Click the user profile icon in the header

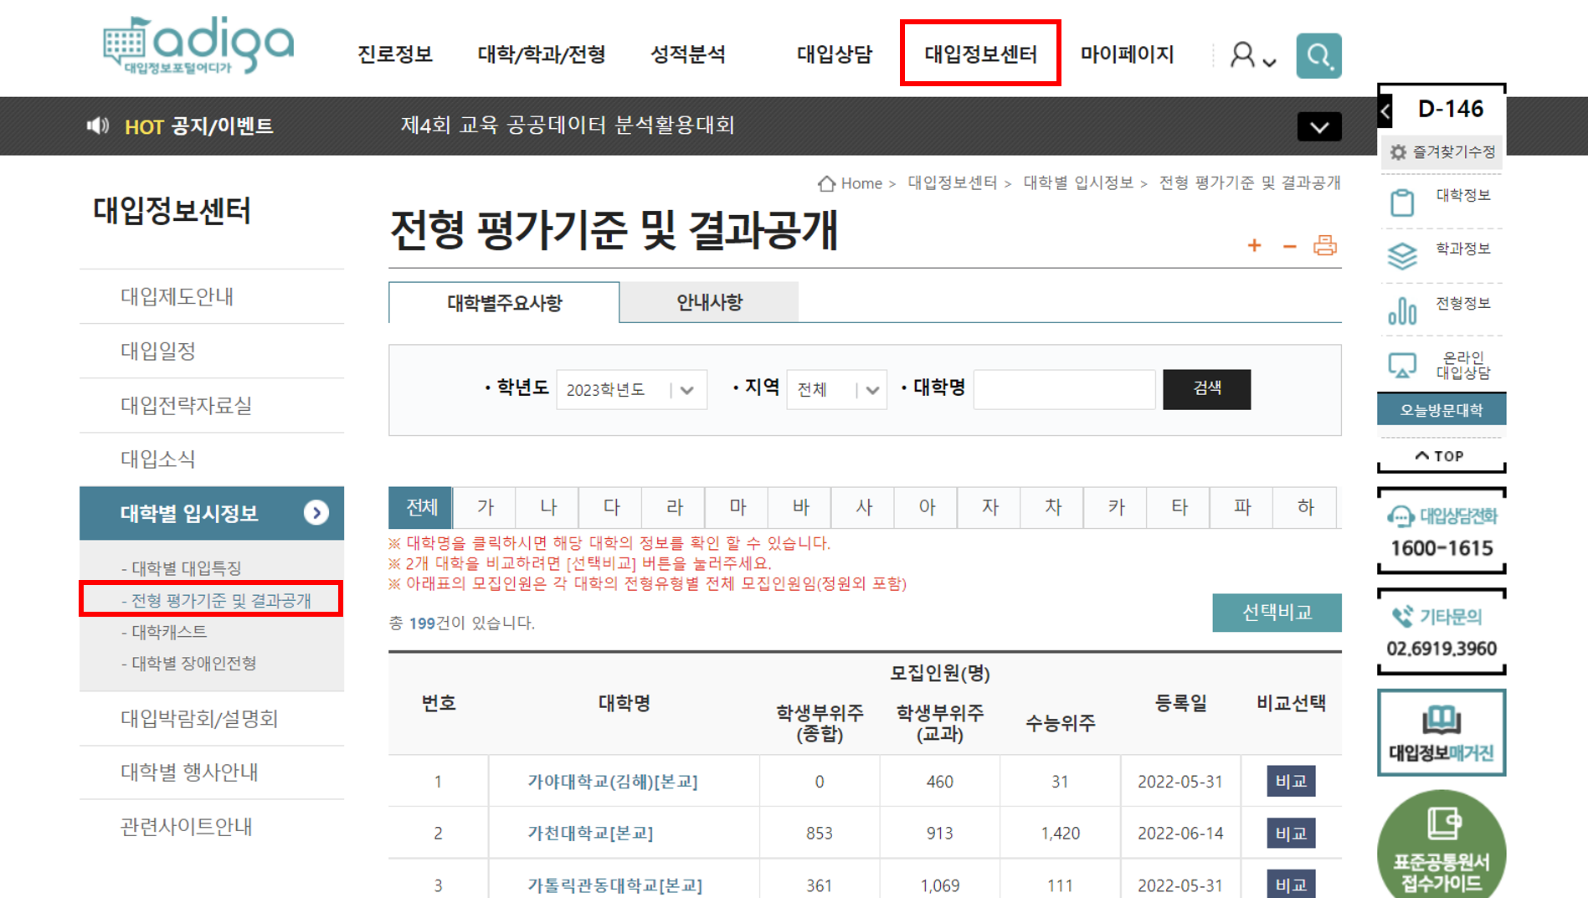tap(1241, 55)
